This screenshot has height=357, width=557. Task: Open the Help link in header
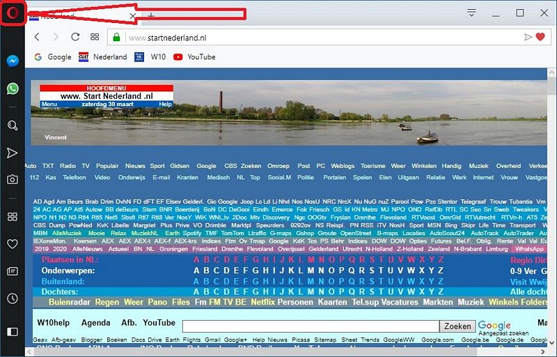[165, 104]
